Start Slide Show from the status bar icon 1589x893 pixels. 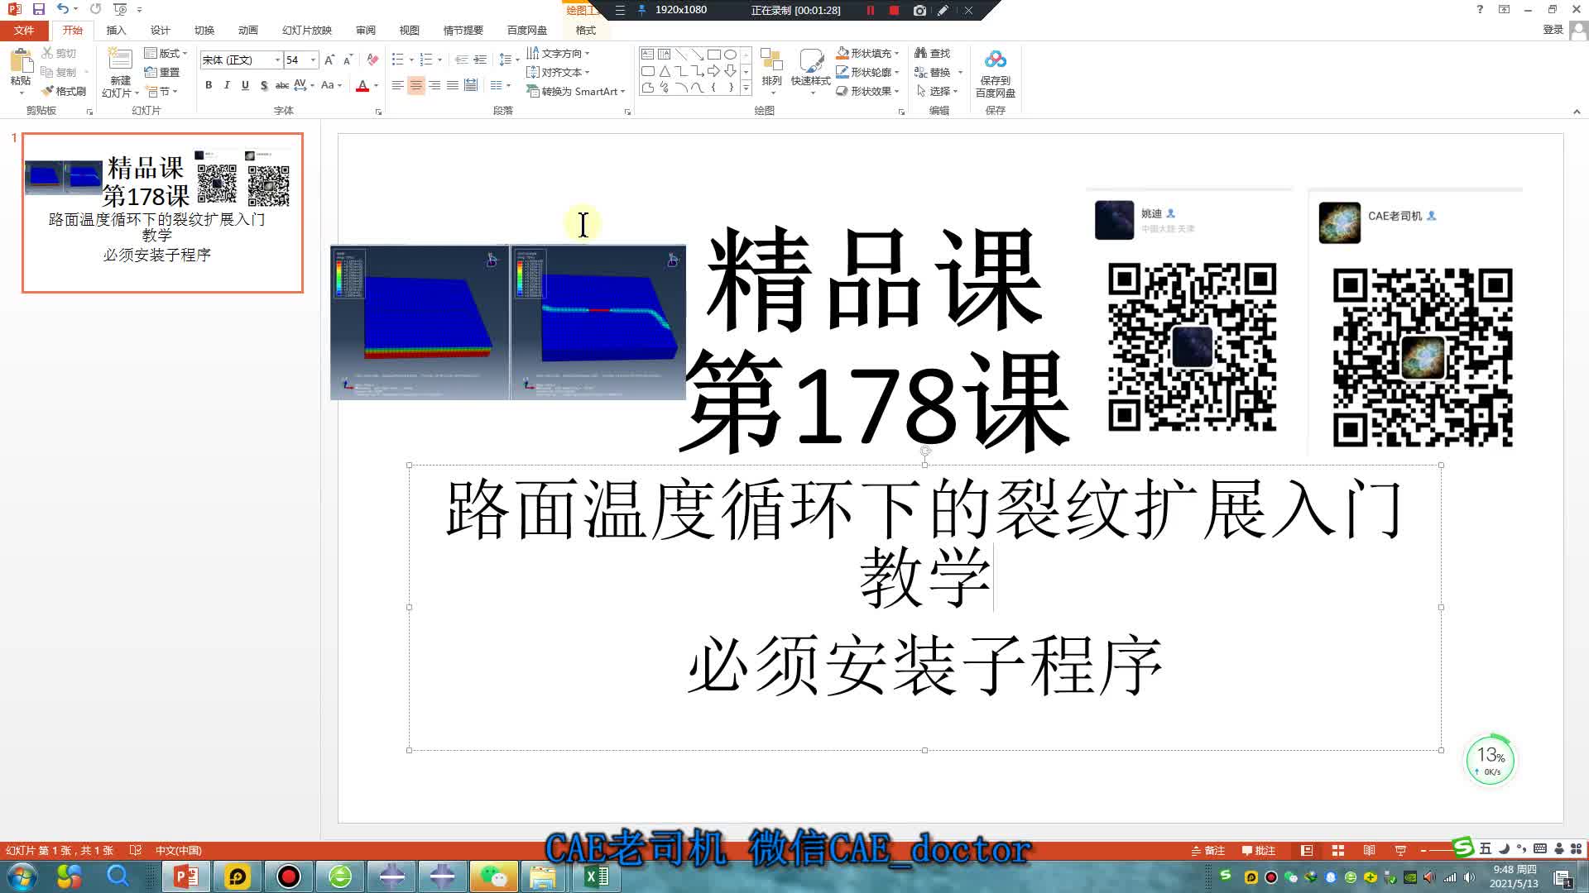(1400, 850)
